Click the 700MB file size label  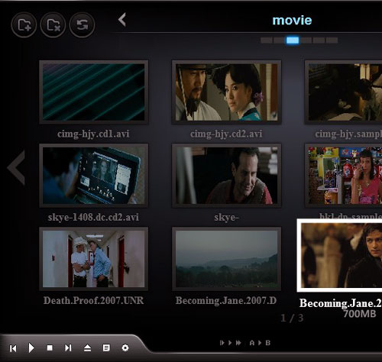coord(360,314)
